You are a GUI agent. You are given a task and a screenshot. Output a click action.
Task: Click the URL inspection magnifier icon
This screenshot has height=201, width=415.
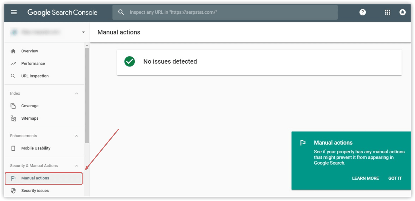point(13,76)
